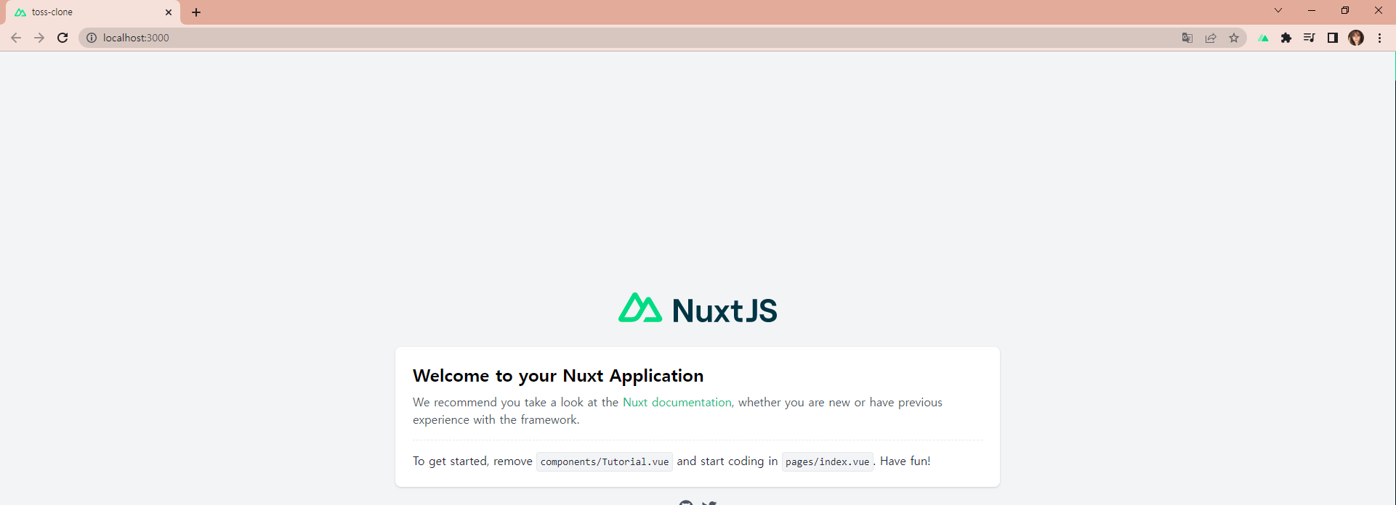Click the components/Tutorial.vue code text
1396x505 pixels.
[605, 461]
